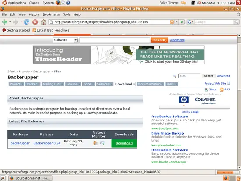This screenshot has width=241, height=181.
Task: Open the File menu
Action: 4,14
